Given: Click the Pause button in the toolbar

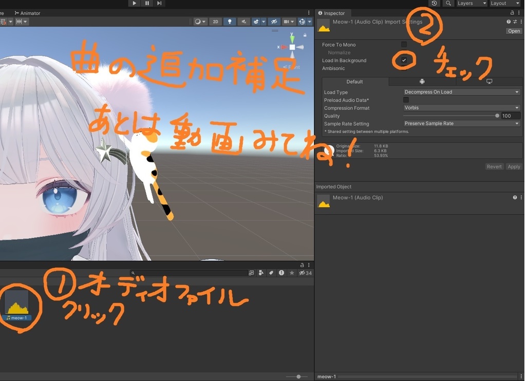Looking at the screenshot, I should click(146, 3).
